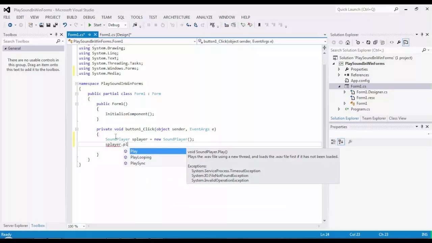This screenshot has height=243, width=432.
Task: Switch Properties panel to Categorized view
Action: [333, 142]
